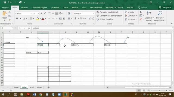Align cell content to the top

(x=49, y=13)
